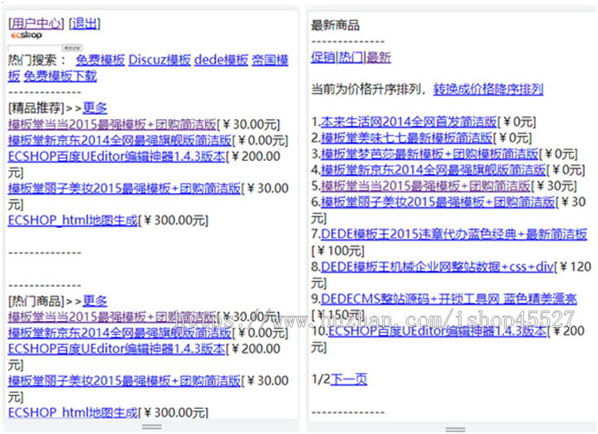This screenshot has height=434, width=598.
Task: Click the 退出 logout link
Action: (84, 23)
